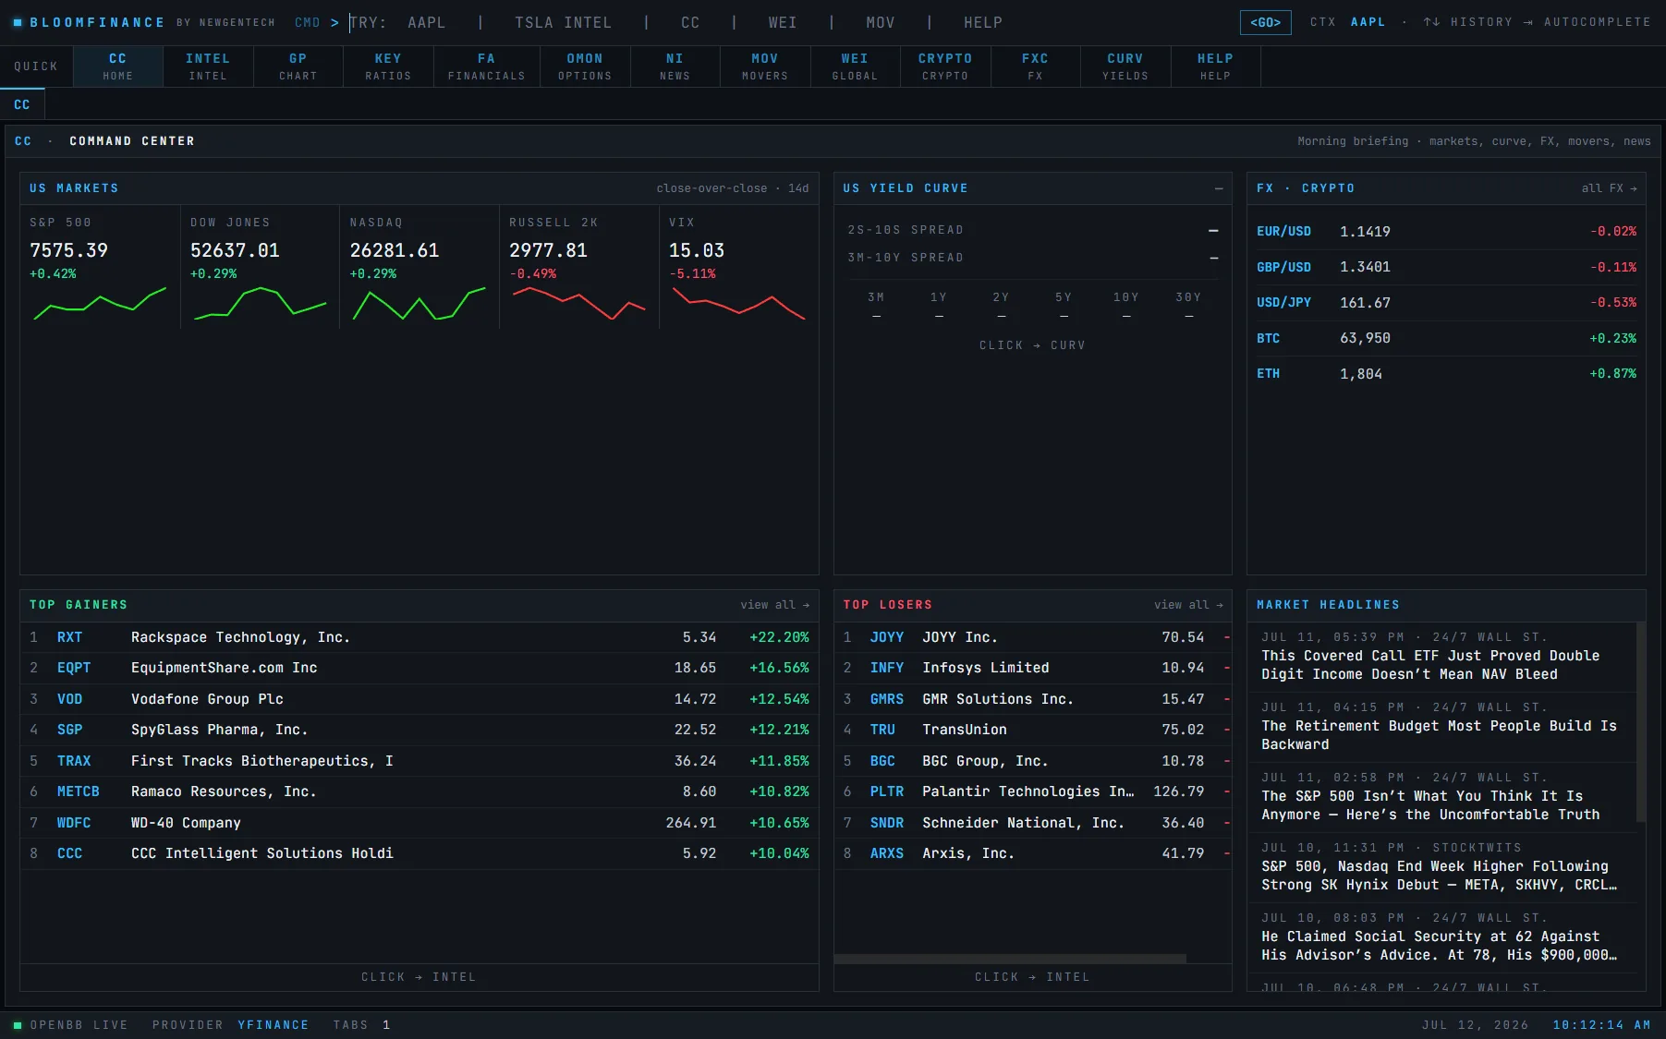Open the INTEL quick tab

pyautogui.click(x=208, y=66)
